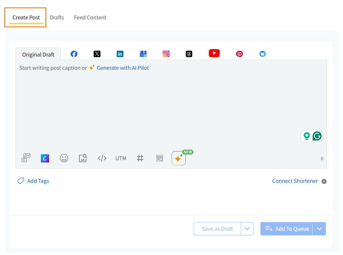Dismiss the Connect Shortener prompt

(x=324, y=181)
